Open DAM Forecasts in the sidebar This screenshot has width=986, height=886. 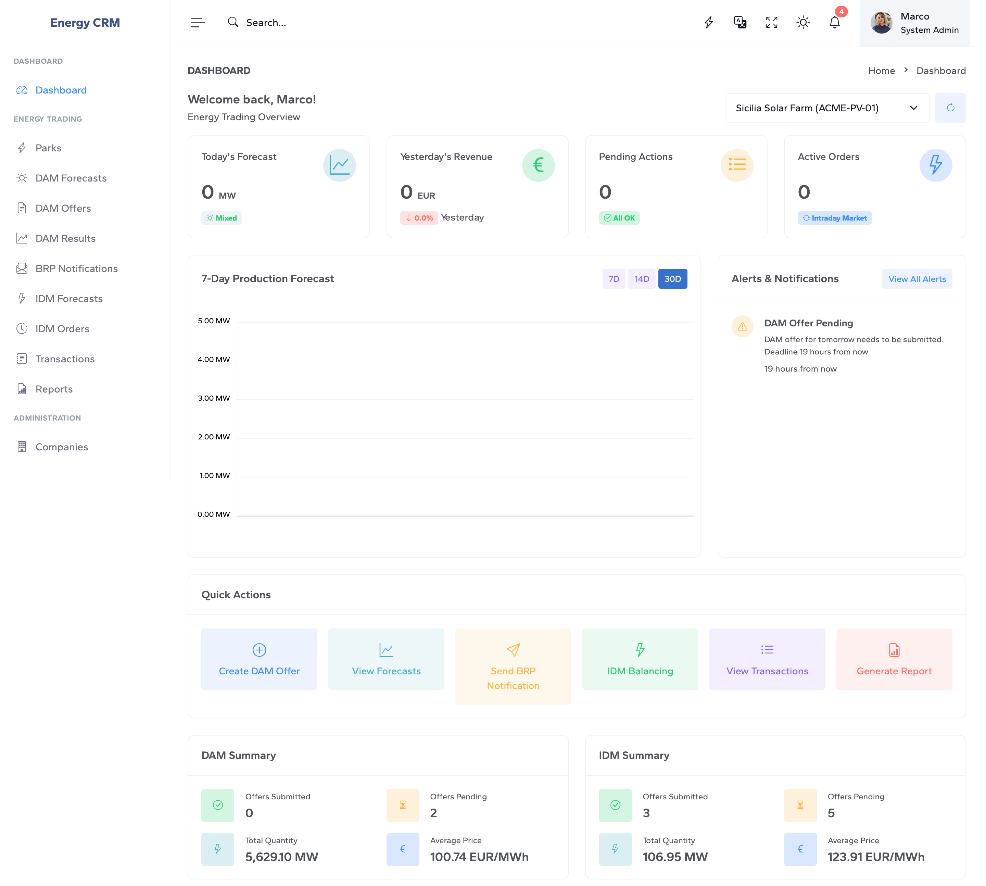point(71,178)
